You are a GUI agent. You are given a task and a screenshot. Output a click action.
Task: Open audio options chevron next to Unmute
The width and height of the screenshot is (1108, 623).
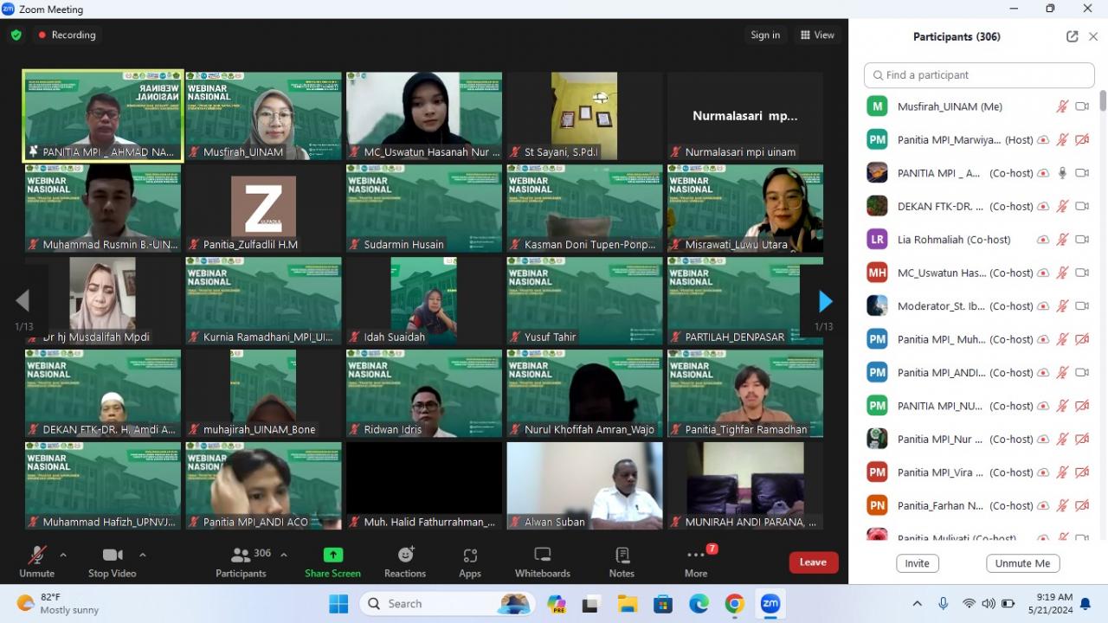(61, 555)
